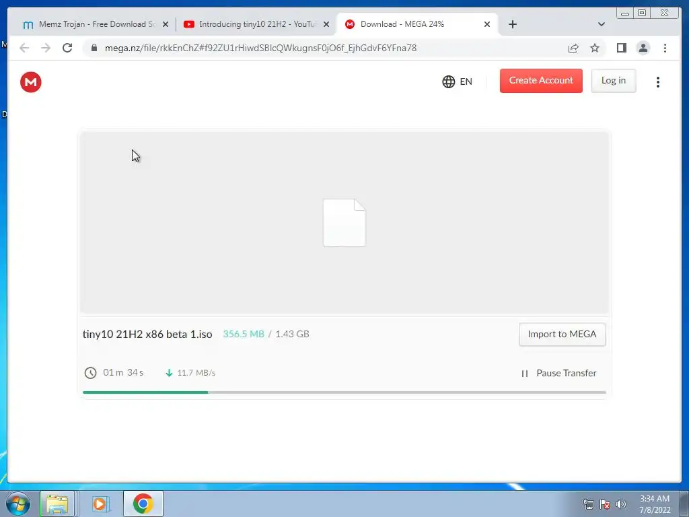Click the MEGA logo icon
This screenshot has height=517, width=689.
pos(31,82)
